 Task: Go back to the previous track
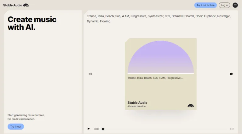90,74
